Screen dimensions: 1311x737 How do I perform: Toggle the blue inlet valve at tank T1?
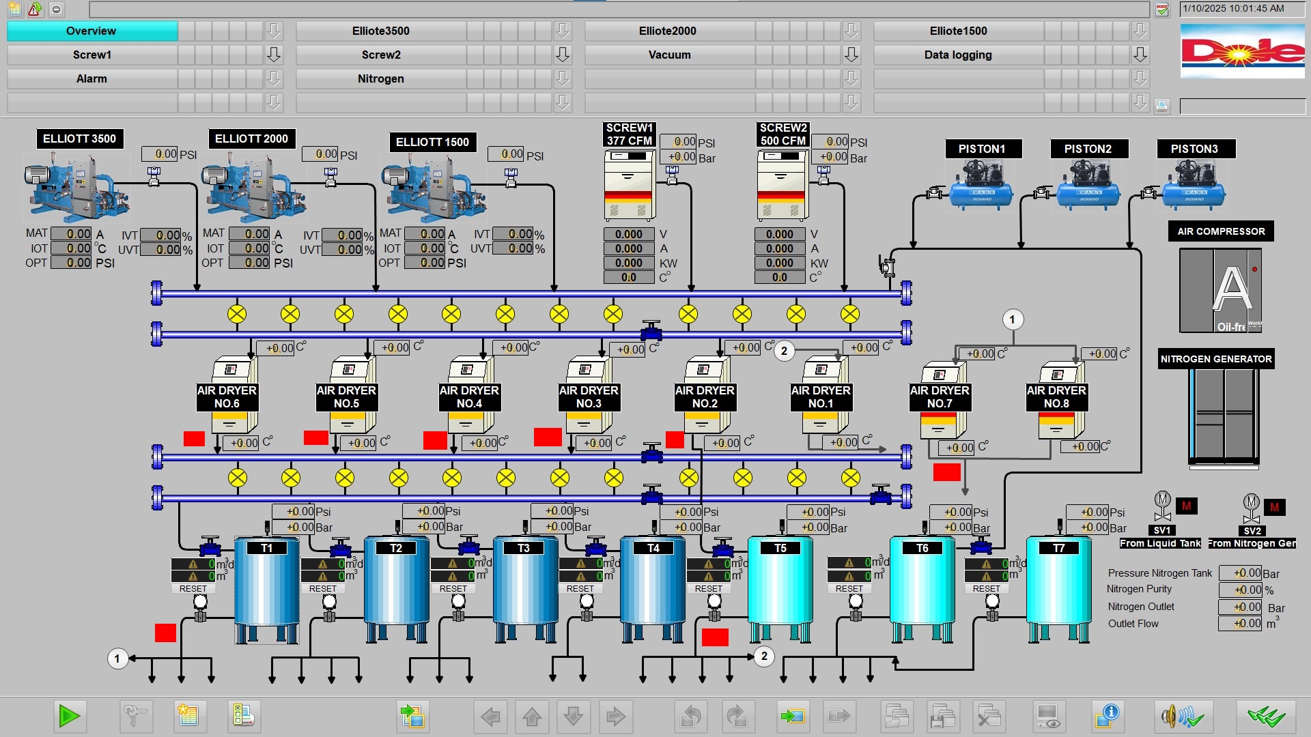[x=210, y=547]
